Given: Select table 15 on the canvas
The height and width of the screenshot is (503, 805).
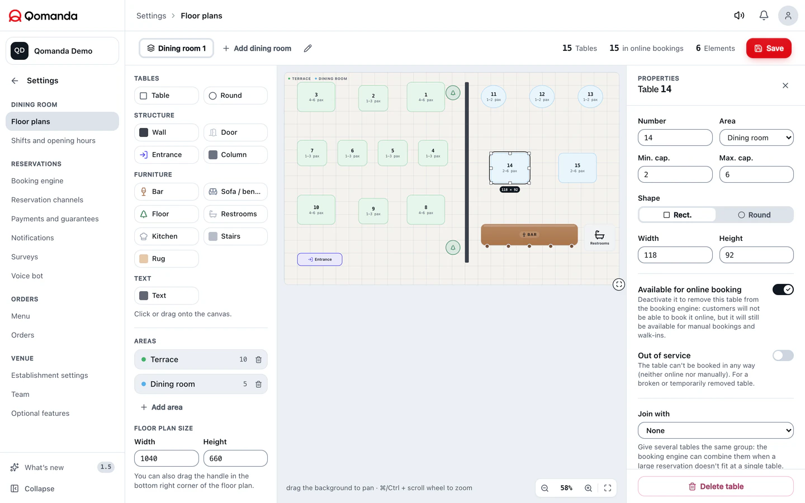Looking at the screenshot, I should click(577, 168).
